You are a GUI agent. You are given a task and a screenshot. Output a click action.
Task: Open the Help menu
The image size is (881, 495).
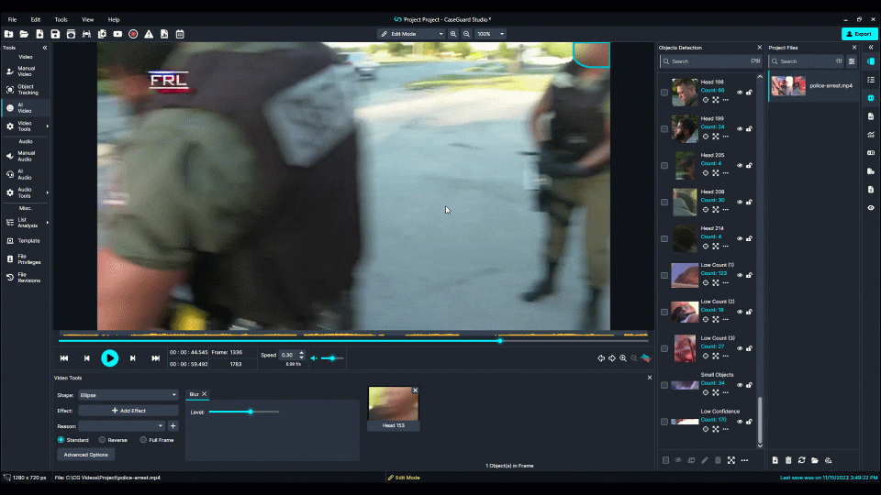114,19
